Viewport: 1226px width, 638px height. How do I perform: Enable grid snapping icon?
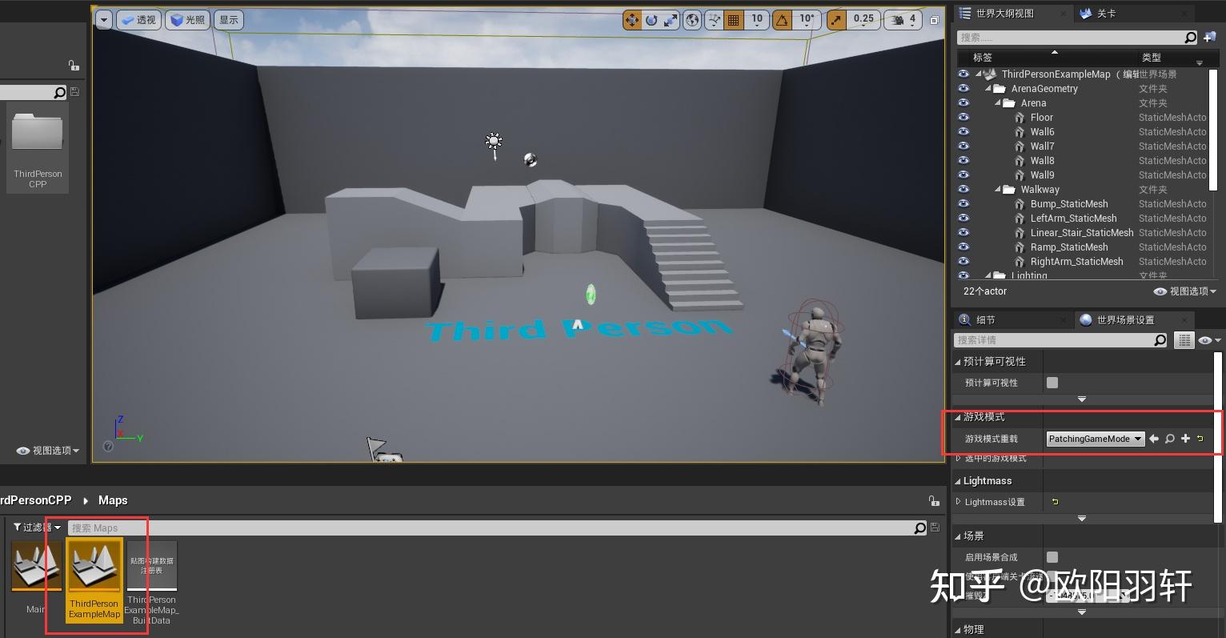pos(733,19)
